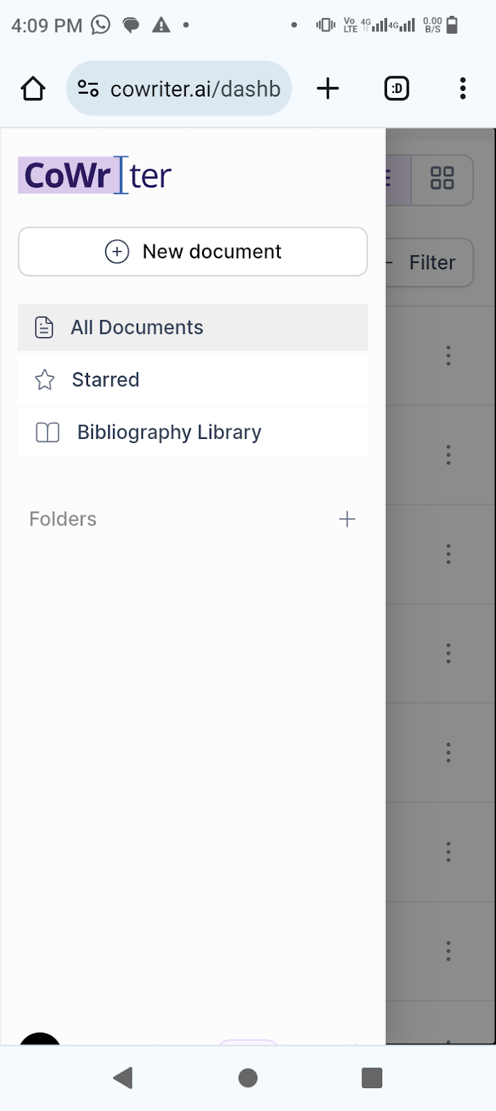This screenshot has height=1111, width=496.
Task: Open first document's three-dot menu
Action: pyautogui.click(x=448, y=356)
